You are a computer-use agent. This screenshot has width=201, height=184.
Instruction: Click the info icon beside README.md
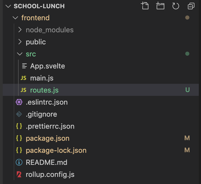[x=19, y=163]
